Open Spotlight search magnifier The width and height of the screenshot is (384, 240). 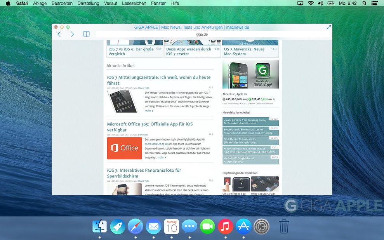[365, 3]
